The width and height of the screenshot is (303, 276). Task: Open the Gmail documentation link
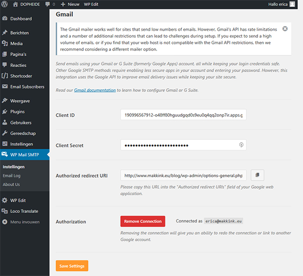95,90
